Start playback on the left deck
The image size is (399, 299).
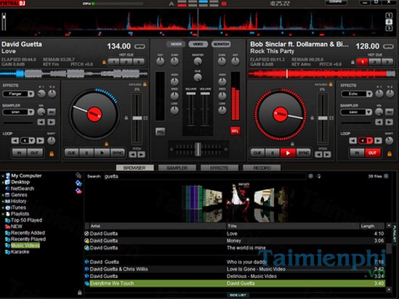tap(102, 153)
